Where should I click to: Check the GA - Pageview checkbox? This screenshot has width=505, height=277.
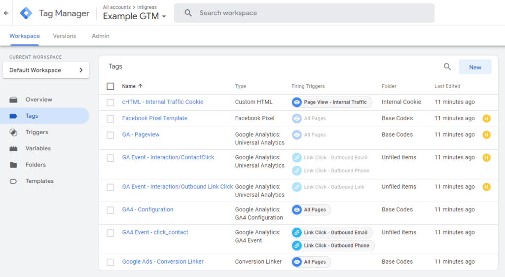click(x=110, y=135)
